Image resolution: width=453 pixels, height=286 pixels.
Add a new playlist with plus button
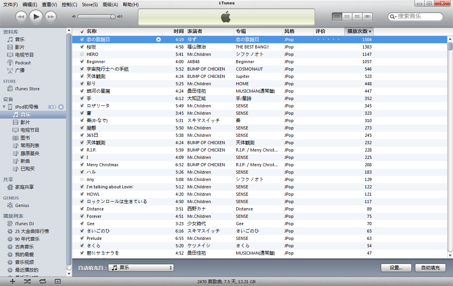(12, 282)
